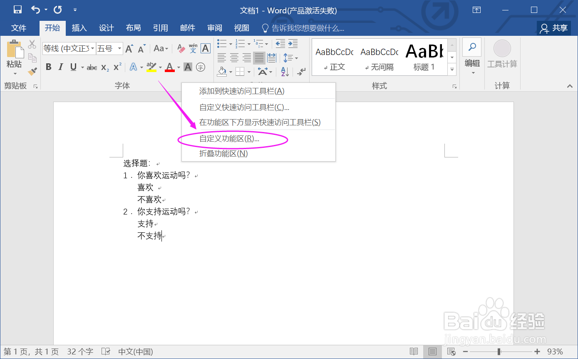Apply subscript formatting

(x=105, y=67)
